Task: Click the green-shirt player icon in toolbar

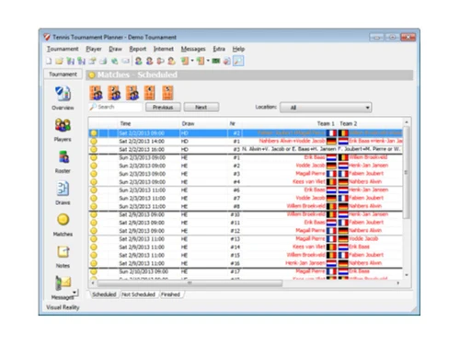Action: (x=139, y=61)
